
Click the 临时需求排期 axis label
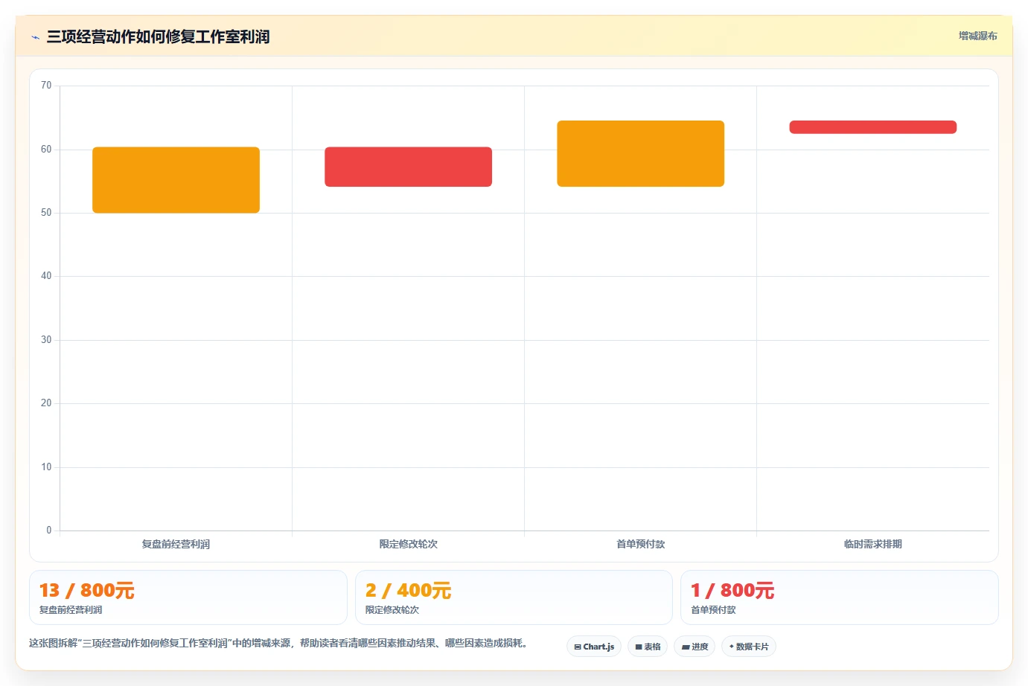[x=872, y=544]
